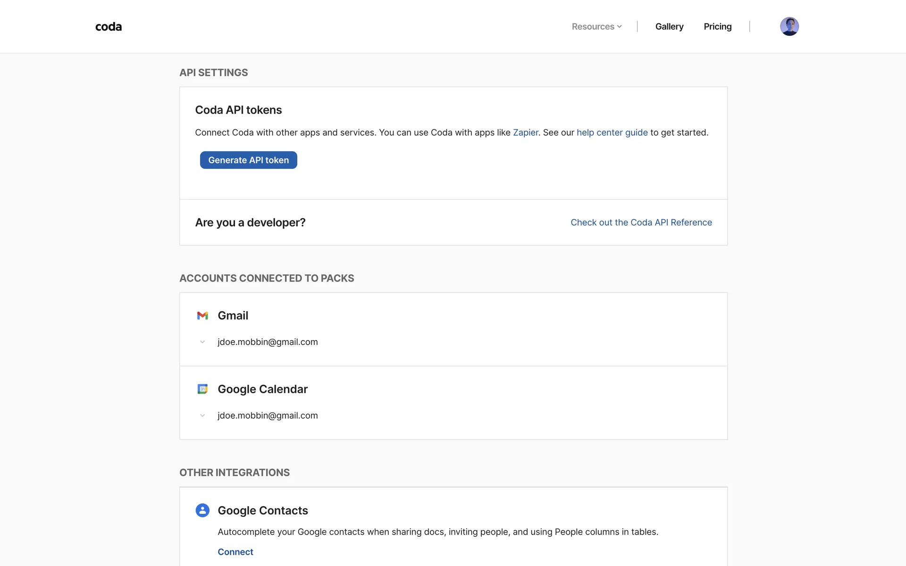Connect Google Contacts integration
906x566 pixels.
(x=235, y=552)
